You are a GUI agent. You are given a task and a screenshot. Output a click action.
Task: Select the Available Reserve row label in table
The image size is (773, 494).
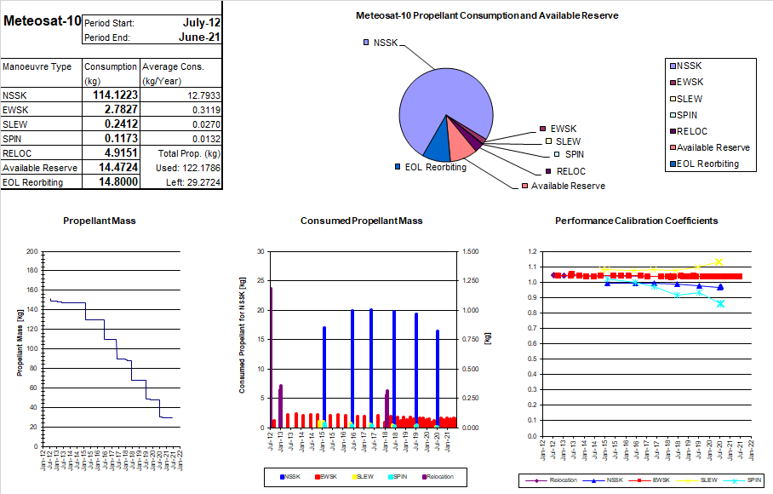coord(40,168)
